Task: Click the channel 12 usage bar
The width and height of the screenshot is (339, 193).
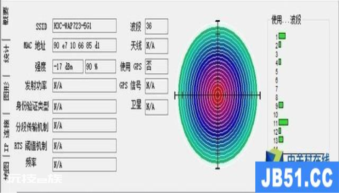Action: coord(280,131)
